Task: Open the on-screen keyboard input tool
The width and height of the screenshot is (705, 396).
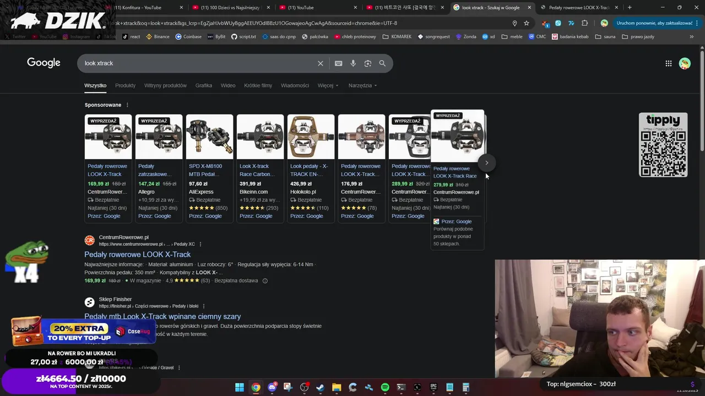Action: pos(339,63)
